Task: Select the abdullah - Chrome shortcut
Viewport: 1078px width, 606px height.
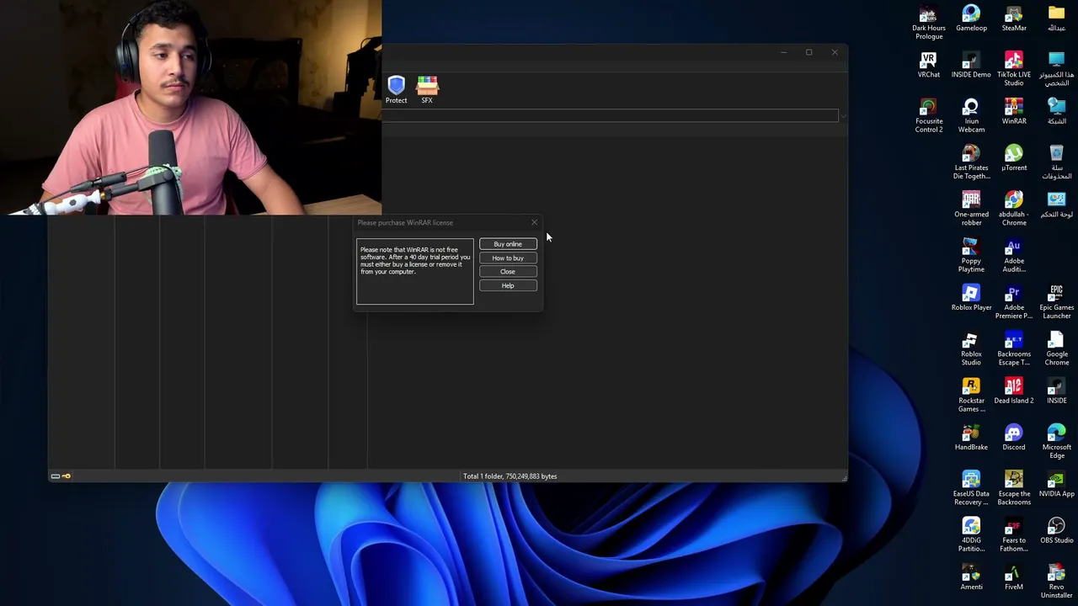Action: (x=1014, y=209)
